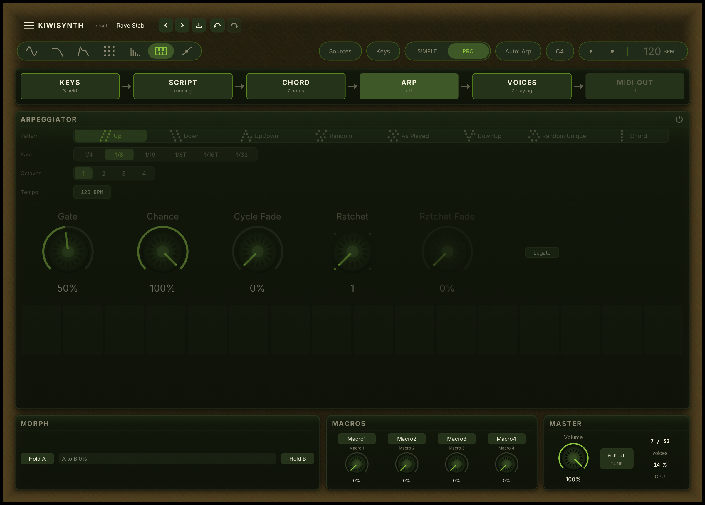The height and width of the screenshot is (505, 705).
Task: Click the Macro1 name button
Action: pyautogui.click(x=357, y=439)
